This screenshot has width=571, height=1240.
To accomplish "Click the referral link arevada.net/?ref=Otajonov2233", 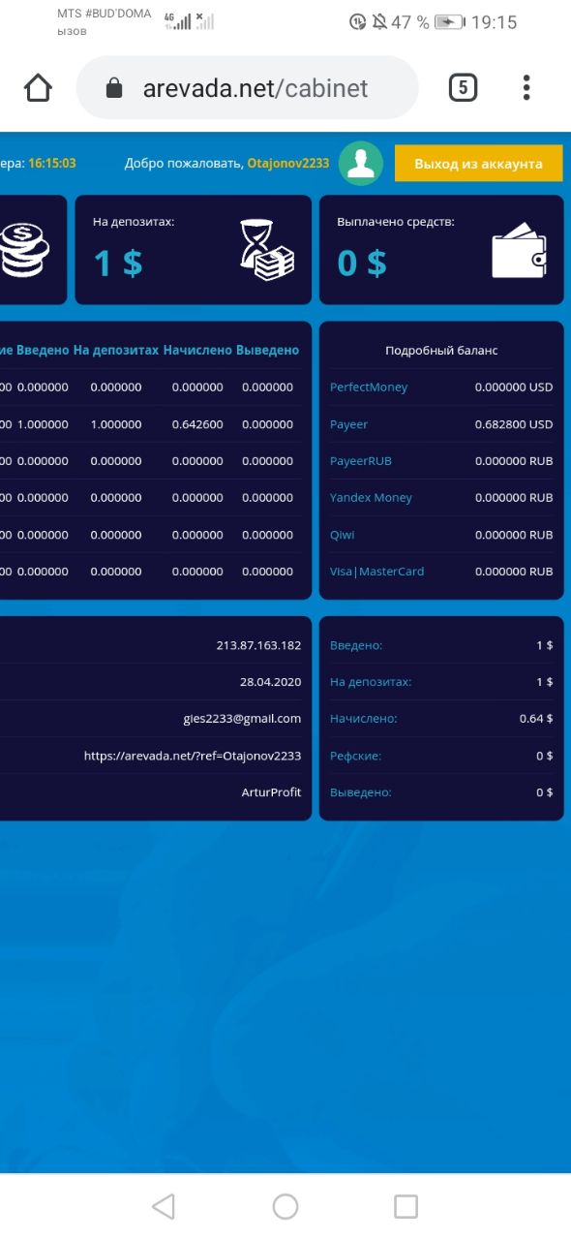I will point(193,756).
